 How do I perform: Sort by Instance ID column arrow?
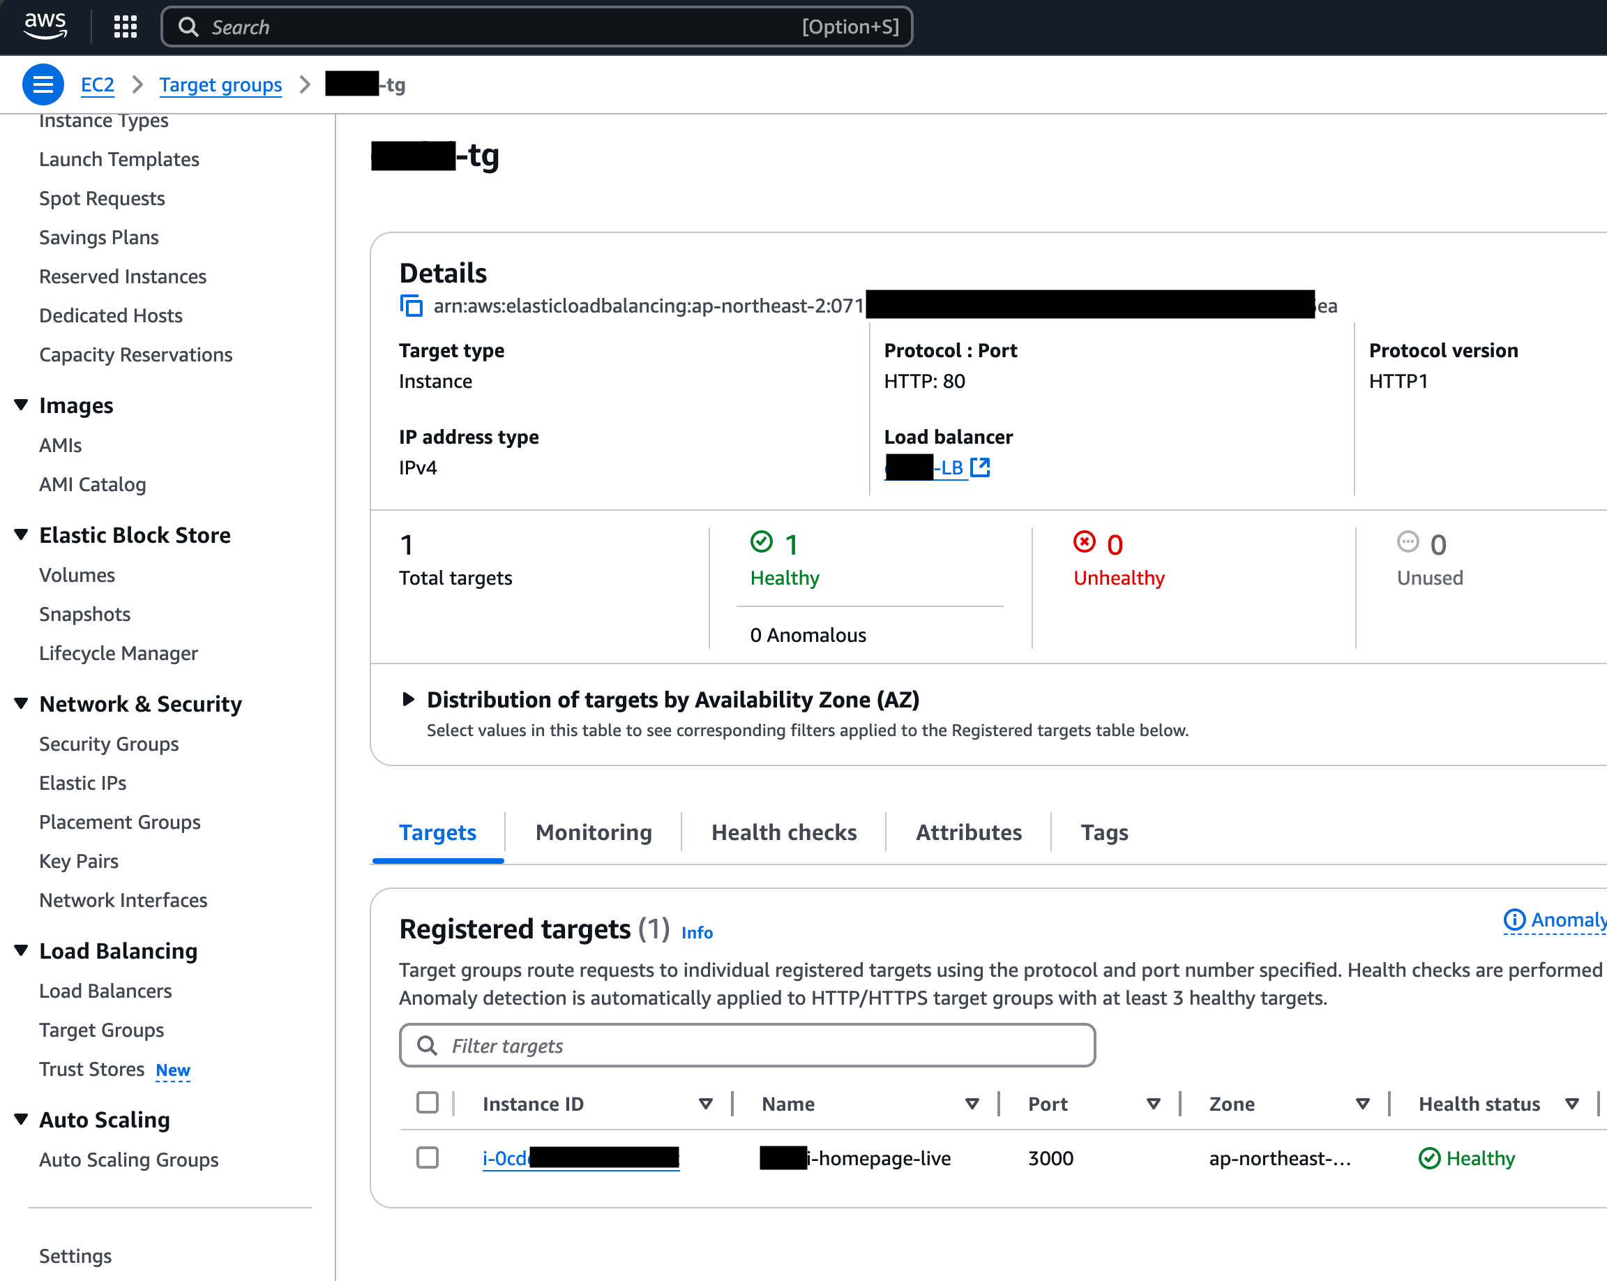pyautogui.click(x=705, y=1104)
